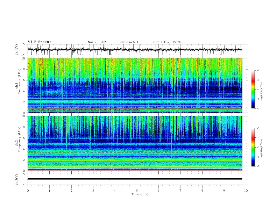Click the "8" tick on the time axis
This screenshot has width=277, height=214.
tap(202, 191)
